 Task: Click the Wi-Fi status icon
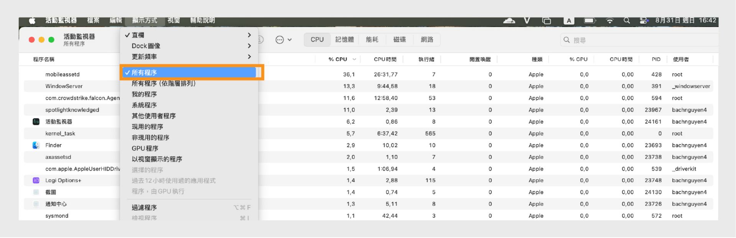[x=609, y=21]
